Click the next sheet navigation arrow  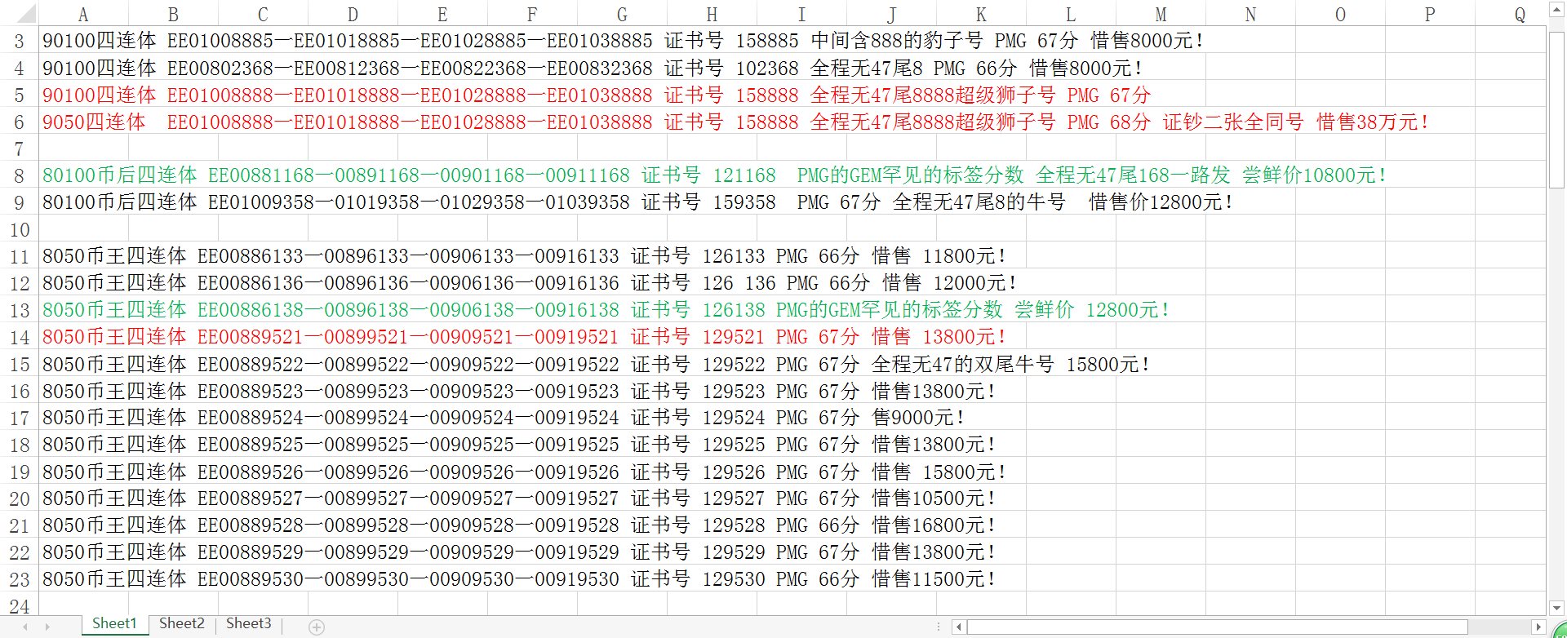pos(47,627)
